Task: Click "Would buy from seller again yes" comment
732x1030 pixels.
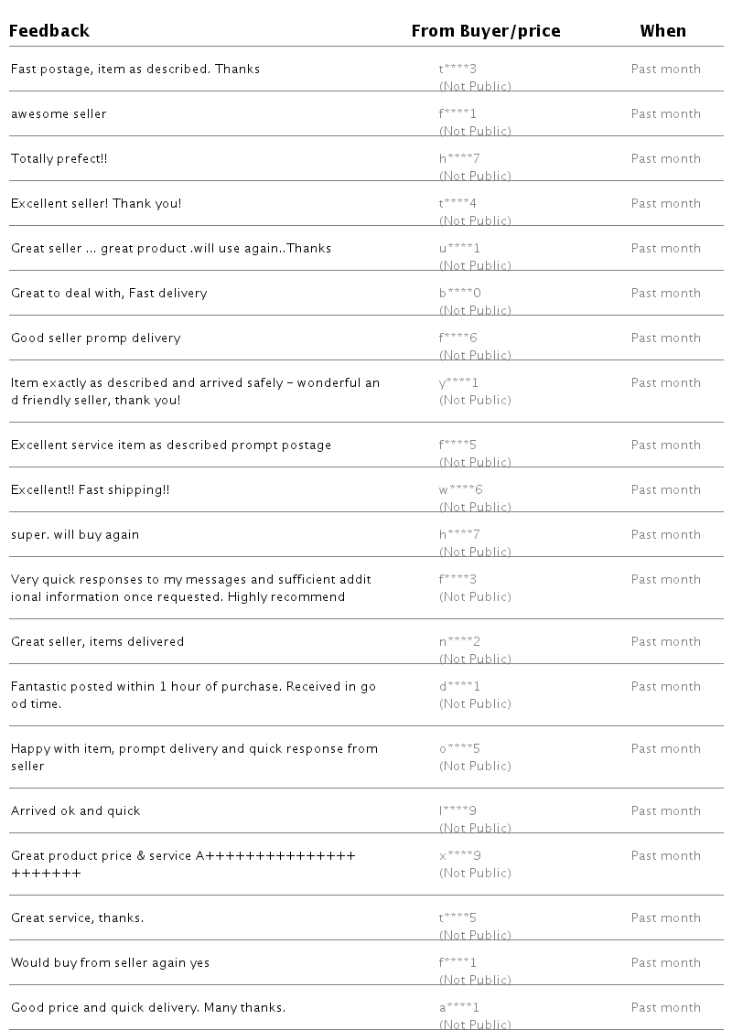Action: click(110, 963)
